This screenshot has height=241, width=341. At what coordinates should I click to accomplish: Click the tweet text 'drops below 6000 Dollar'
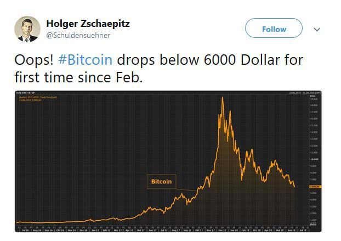[x=209, y=59]
